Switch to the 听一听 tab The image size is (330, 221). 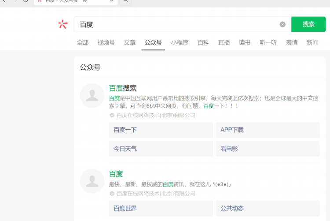[268, 43]
